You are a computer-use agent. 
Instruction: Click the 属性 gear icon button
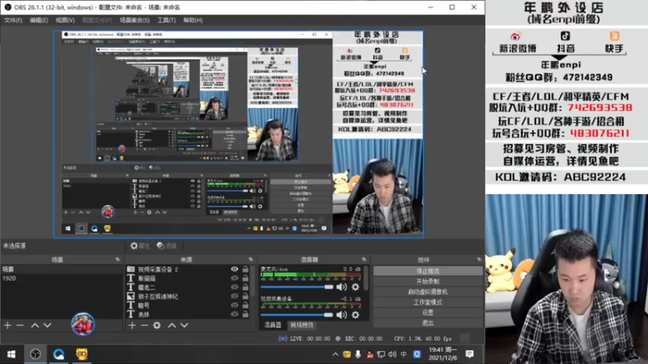pos(139,246)
